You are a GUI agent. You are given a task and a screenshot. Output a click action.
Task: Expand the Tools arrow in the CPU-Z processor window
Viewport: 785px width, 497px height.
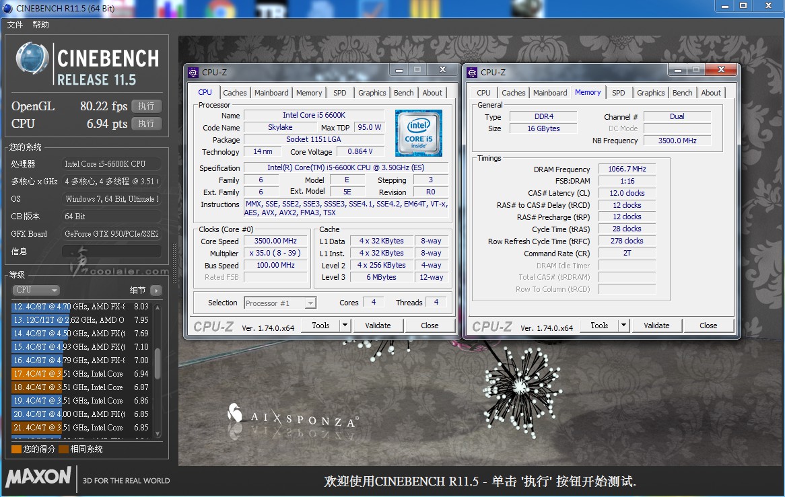click(x=345, y=326)
